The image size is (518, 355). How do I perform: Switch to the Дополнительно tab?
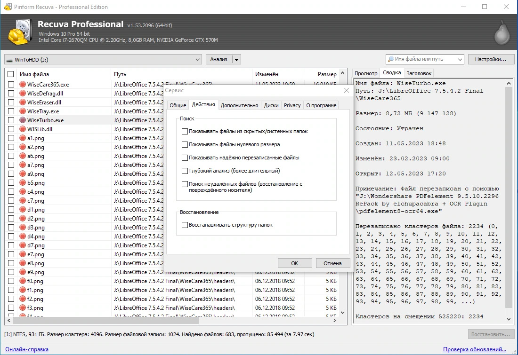click(x=240, y=105)
